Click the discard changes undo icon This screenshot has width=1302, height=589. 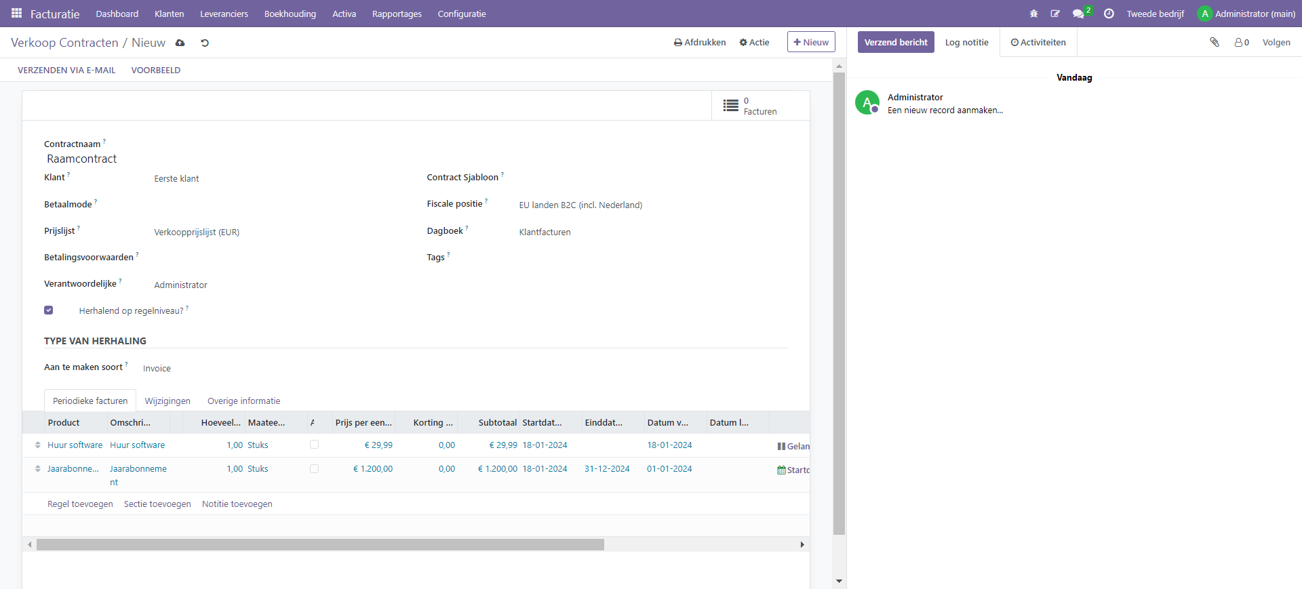[x=205, y=43]
